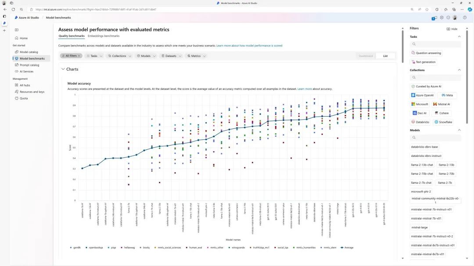Click the Tasks filter search field
This screenshot has height=266, width=474.
coord(435,44)
